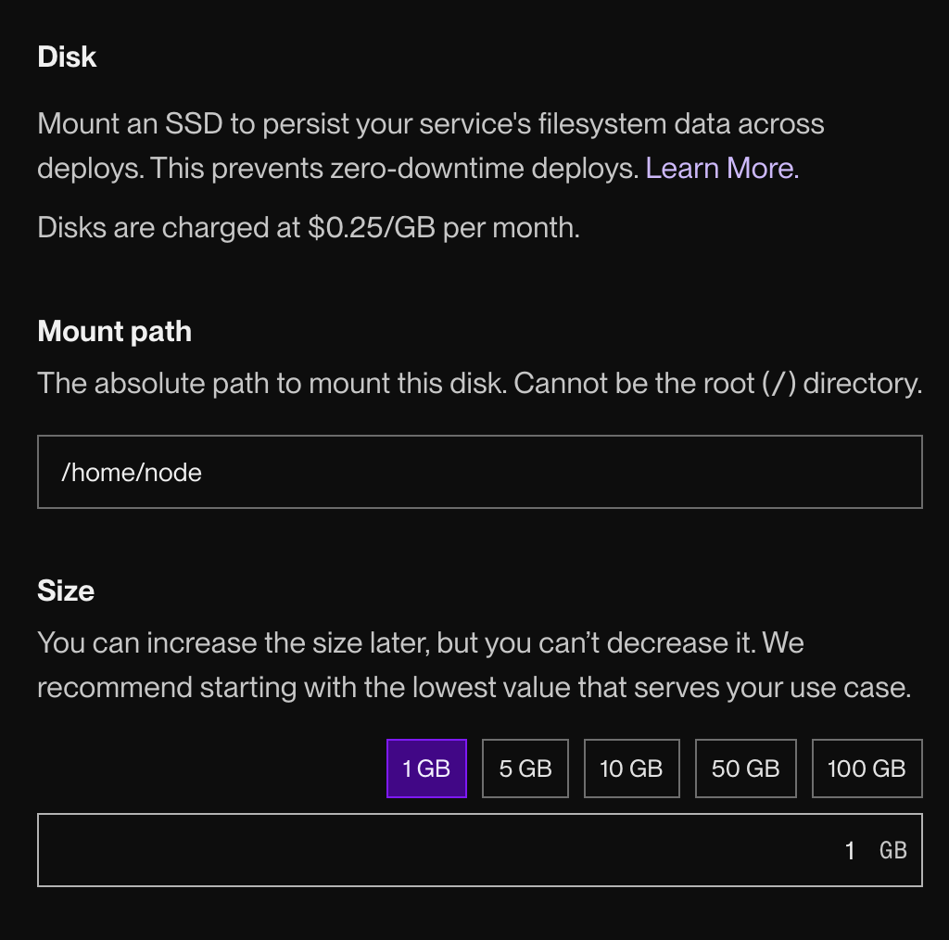Screen dimensions: 949x940
Task: Click the Size section heading
Action: point(65,590)
